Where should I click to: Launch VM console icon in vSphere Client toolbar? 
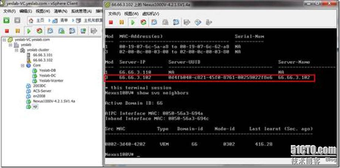click(83, 31)
